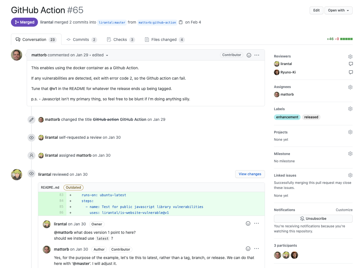Viewport: 363px width, 268px height.
Task: Click the eye icon beside lirantal reviewed event
Action: [x=31, y=174]
